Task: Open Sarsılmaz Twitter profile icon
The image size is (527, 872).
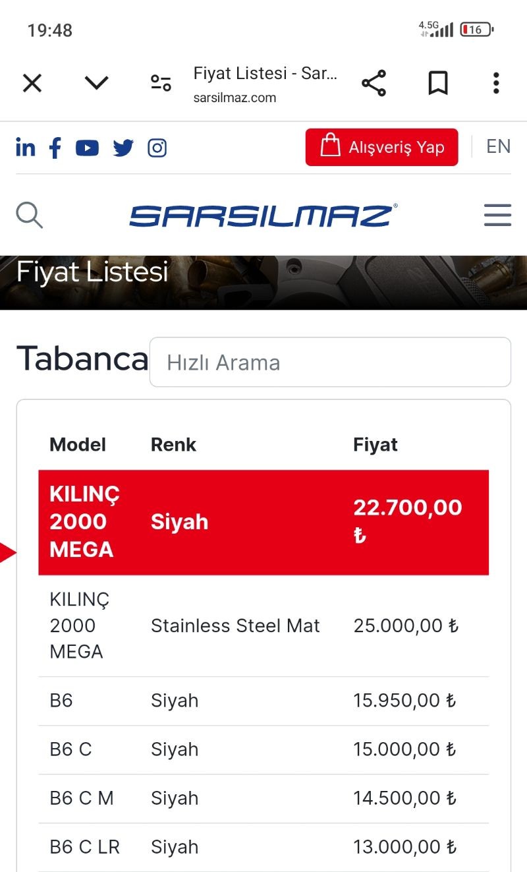Action: click(123, 148)
